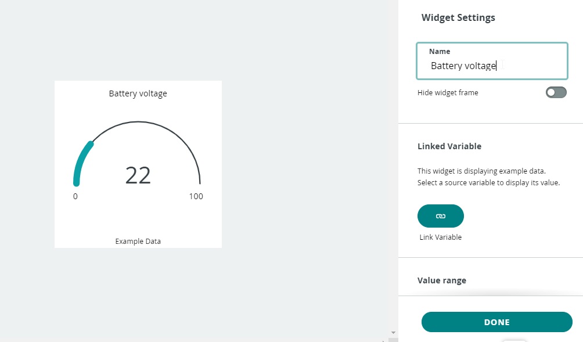Toggle the Hide widget frame switch
583x342 pixels.
pos(556,92)
